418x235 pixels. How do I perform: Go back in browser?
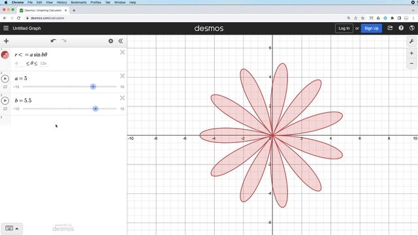click(x=5, y=18)
